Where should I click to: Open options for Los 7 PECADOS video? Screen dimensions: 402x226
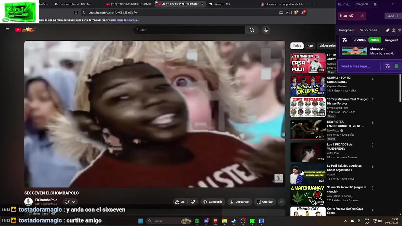373,145
